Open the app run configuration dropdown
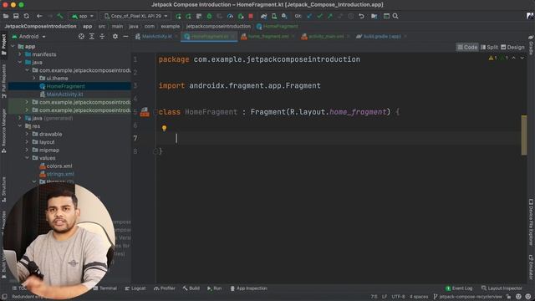This screenshot has height=301, width=535. point(83,16)
